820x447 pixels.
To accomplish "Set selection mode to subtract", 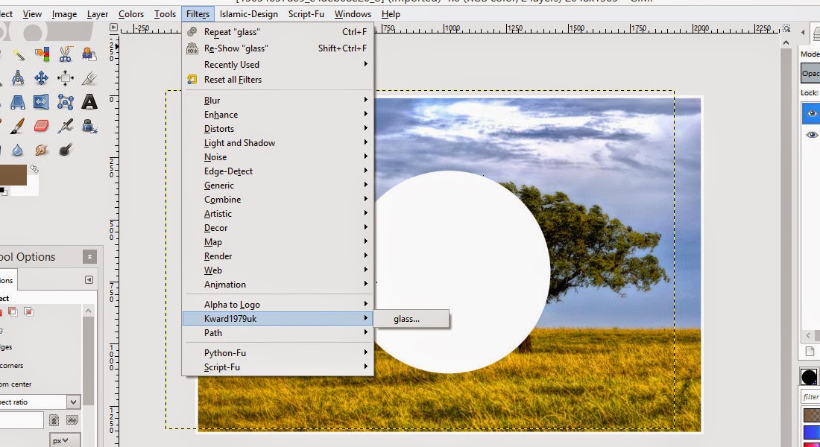I will pyautogui.click(x=13, y=312).
